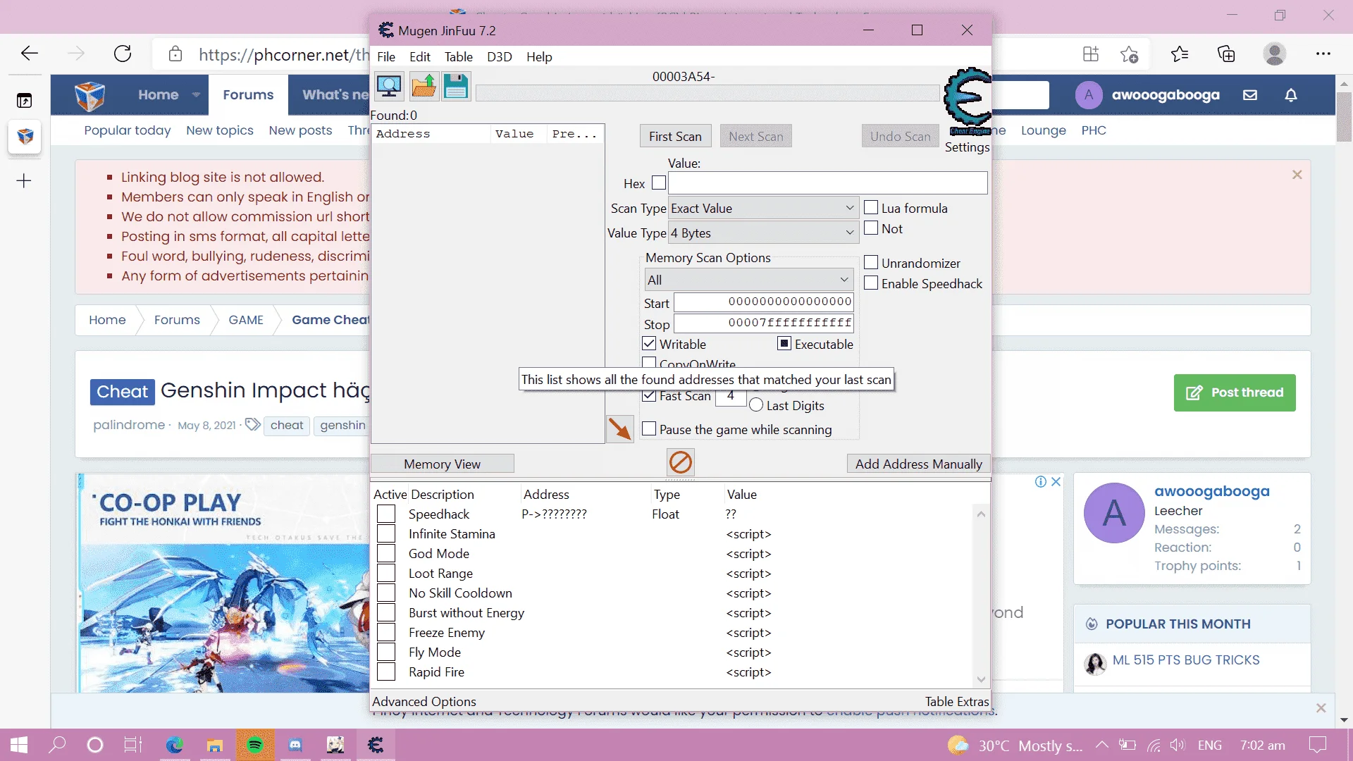Open the Help menu
The height and width of the screenshot is (761, 1353).
(539, 57)
